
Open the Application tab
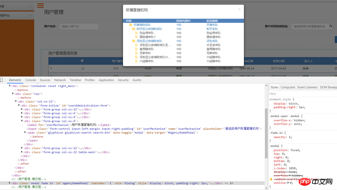107,80
